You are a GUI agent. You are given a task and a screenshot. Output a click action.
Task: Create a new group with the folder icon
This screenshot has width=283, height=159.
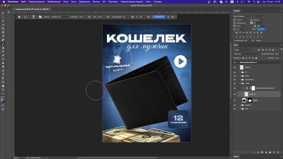coord(270,152)
